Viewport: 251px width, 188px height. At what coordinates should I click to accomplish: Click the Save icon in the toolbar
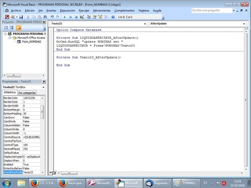pos(21,17)
